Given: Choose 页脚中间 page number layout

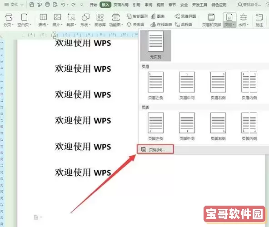Looking at the screenshot, I should click(187, 126).
